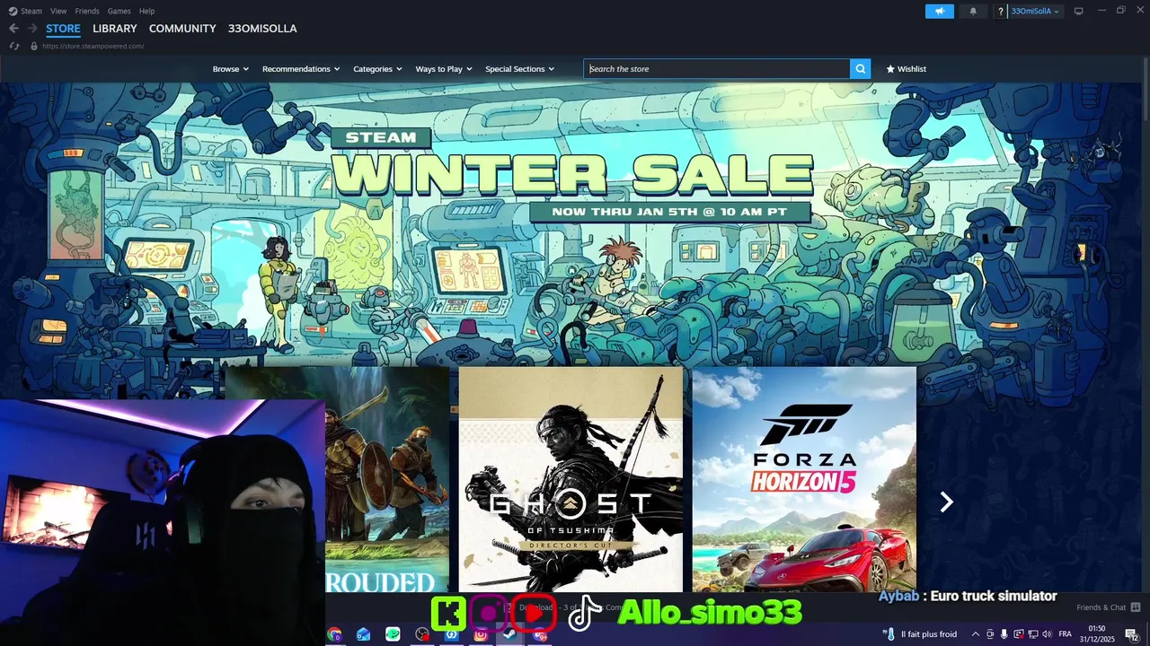
Task: Click the Steam announcements megaphone icon
Action: click(939, 12)
